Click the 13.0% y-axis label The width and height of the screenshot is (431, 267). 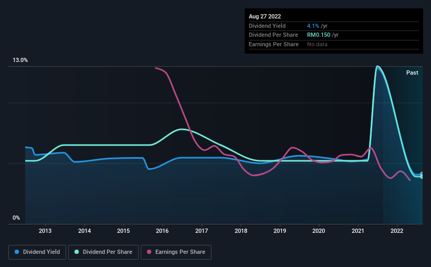point(20,60)
